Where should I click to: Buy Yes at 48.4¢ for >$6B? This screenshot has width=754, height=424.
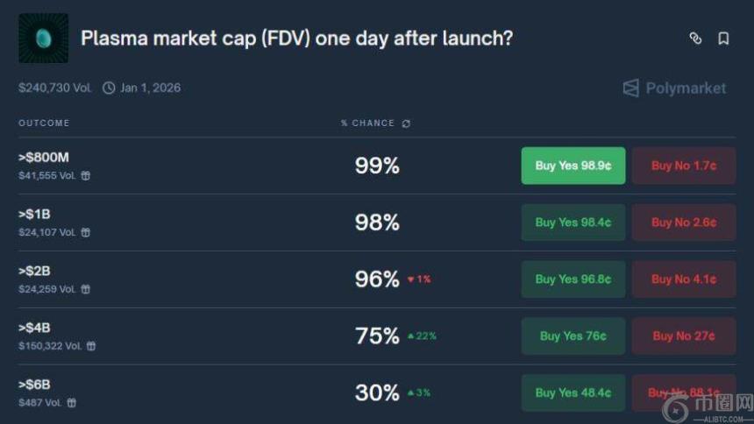point(573,393)
